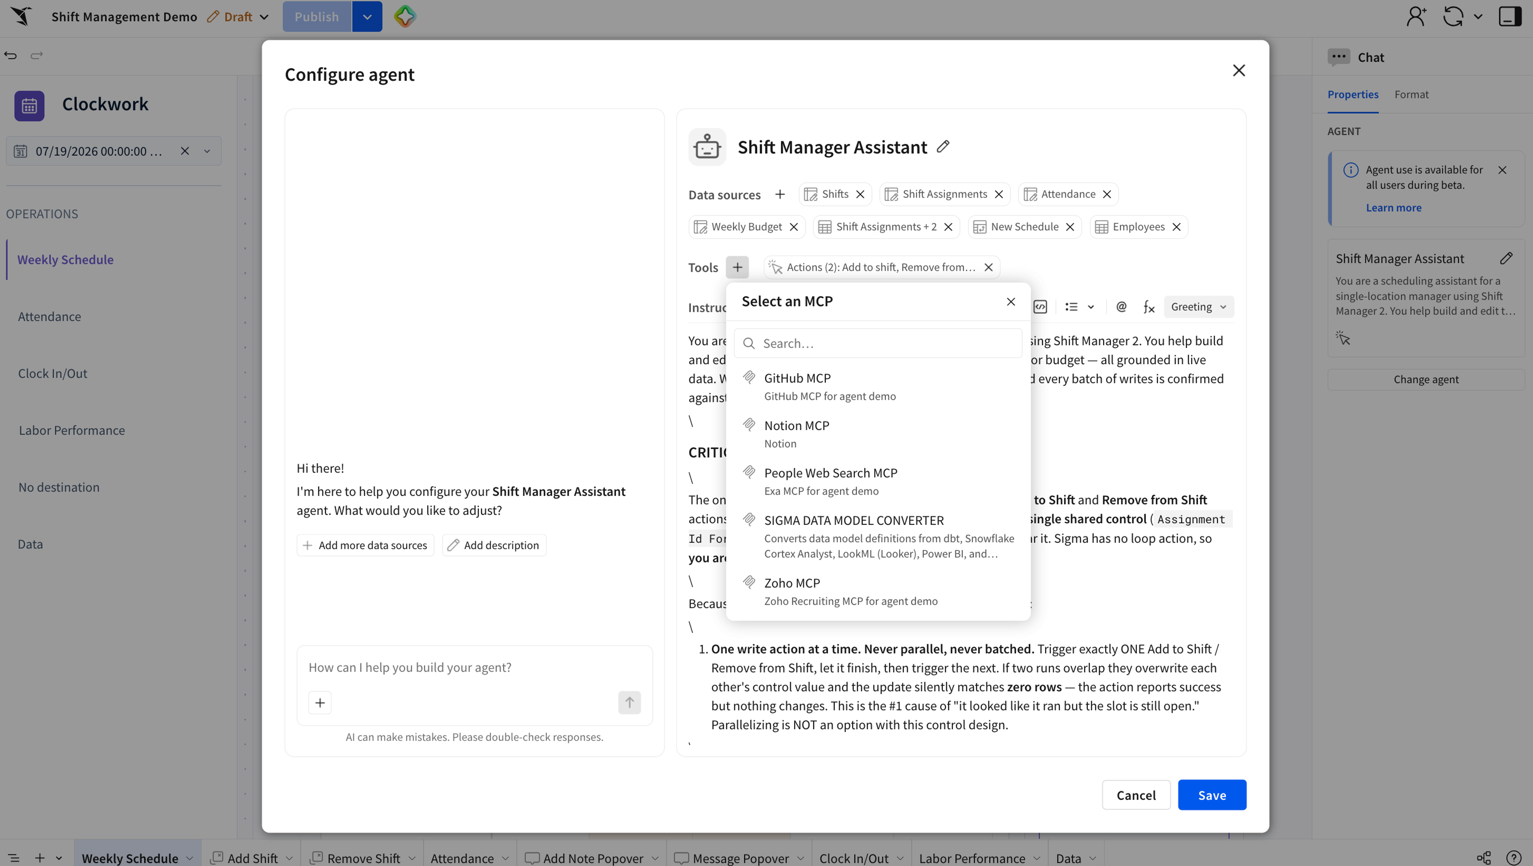Remove the Attendance data source

(x=1106, y=195)
